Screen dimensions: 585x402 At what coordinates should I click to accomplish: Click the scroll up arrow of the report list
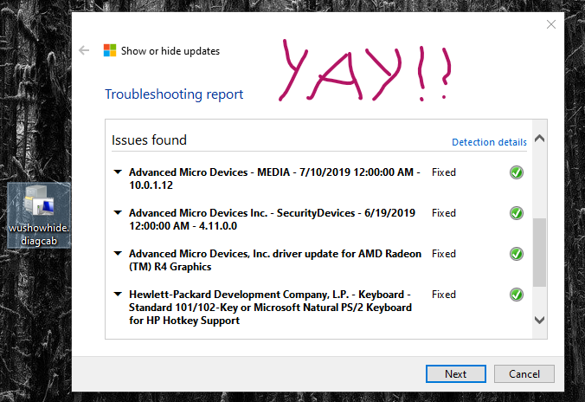[539, 139]
